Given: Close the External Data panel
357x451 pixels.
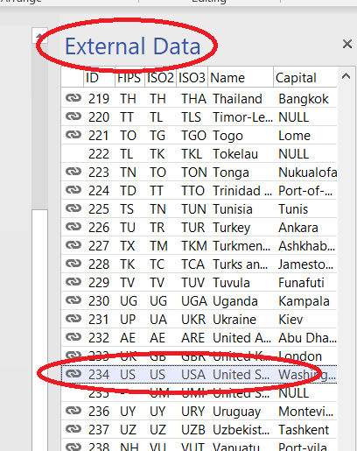Looking at the screenshot, I should click(x=347, y=45).
